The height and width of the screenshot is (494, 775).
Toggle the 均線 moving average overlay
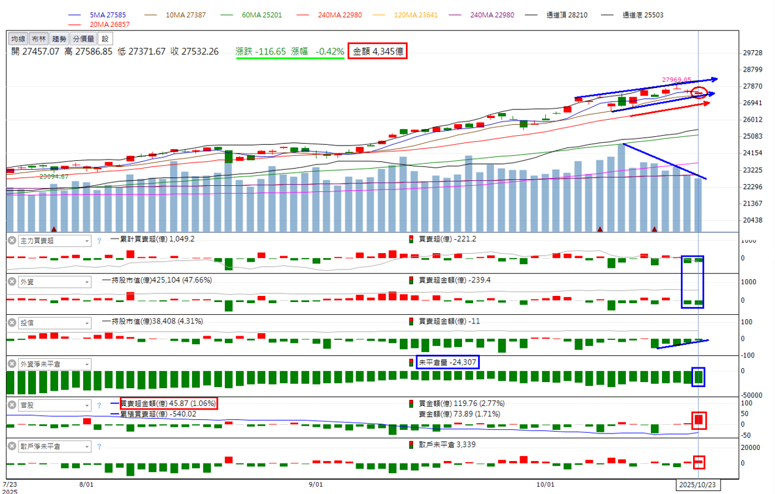(18, 39)
